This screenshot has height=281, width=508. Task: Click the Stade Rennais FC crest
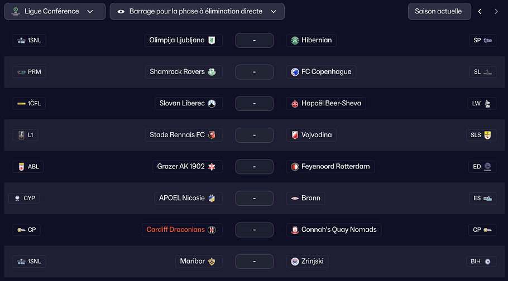coord(212,135)
